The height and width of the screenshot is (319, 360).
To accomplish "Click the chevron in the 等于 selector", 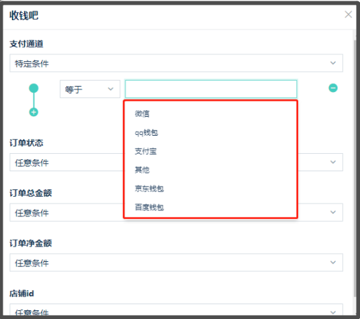I will (x=111, y=89).
